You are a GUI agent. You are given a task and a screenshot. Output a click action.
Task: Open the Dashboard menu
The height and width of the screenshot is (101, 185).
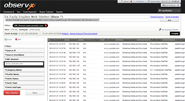(x=9, y=12)
